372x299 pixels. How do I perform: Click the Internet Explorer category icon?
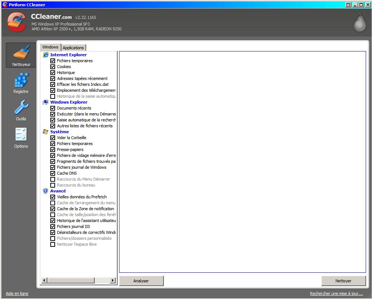(46, 55)
